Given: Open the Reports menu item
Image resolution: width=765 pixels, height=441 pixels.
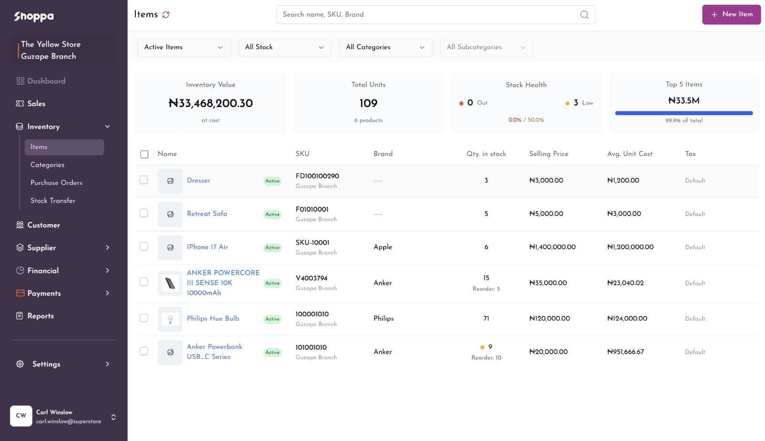Looking at the screenshot, I should click(41, 316).
